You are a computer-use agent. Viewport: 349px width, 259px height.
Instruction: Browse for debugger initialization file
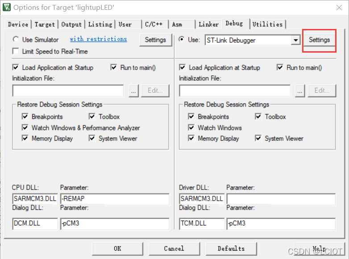[x=300, y=90]
